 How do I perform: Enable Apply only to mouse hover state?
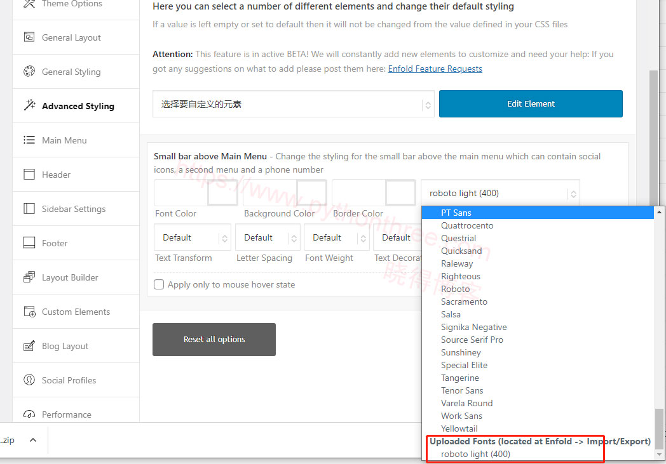click(159, 284)
